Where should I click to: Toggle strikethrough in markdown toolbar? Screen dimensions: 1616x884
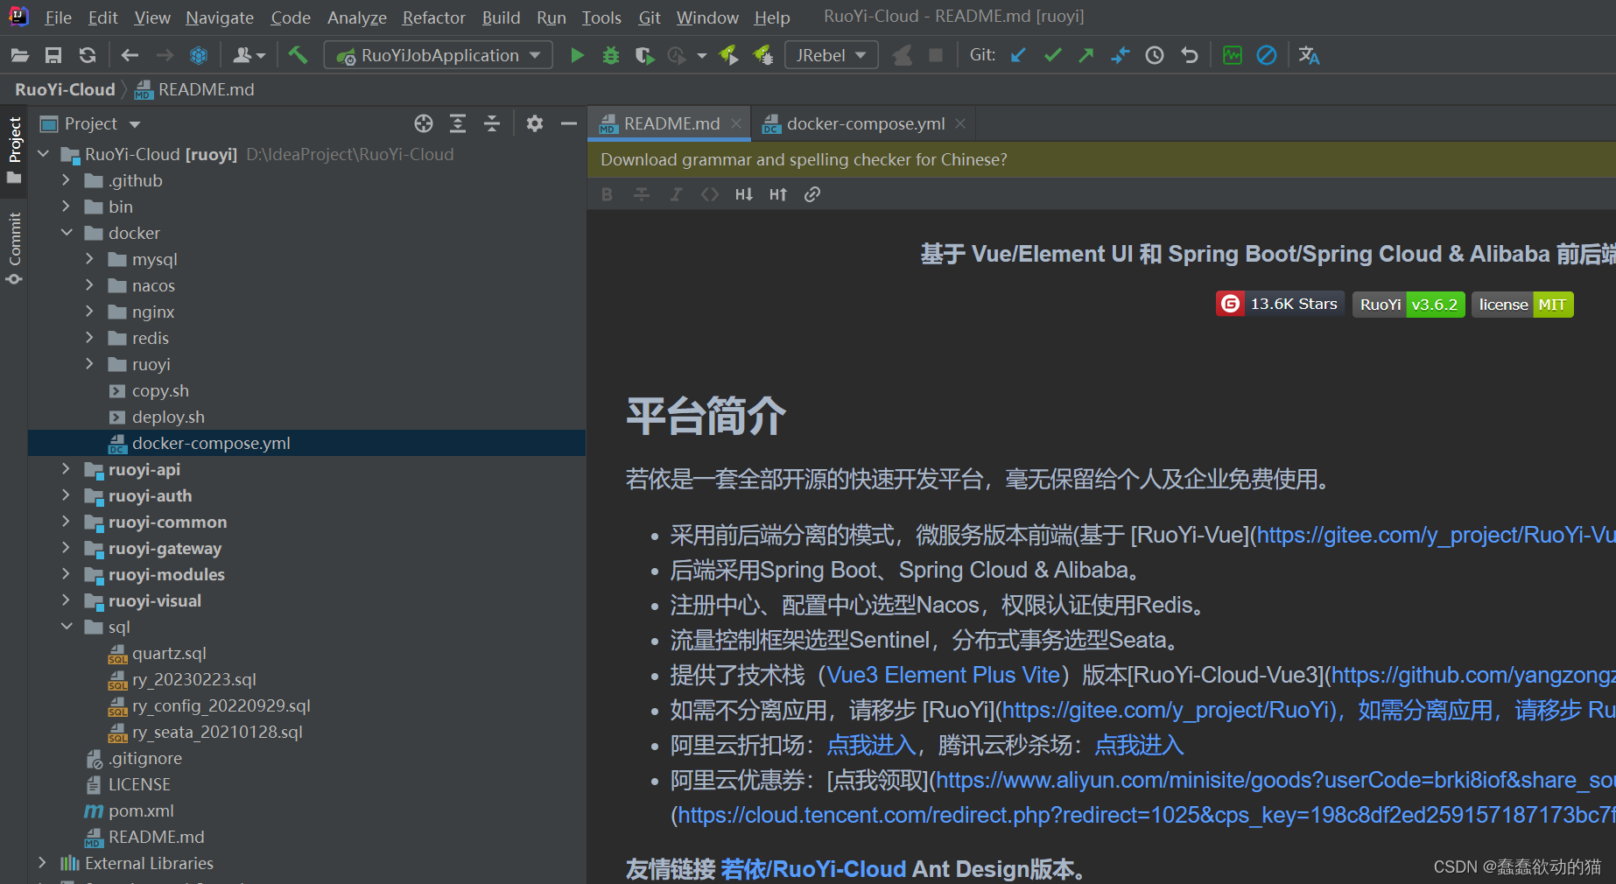point(642,194)
